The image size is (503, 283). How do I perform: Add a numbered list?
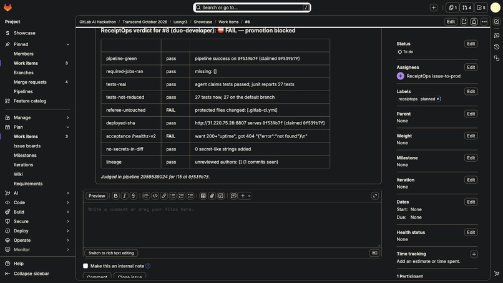181,196
